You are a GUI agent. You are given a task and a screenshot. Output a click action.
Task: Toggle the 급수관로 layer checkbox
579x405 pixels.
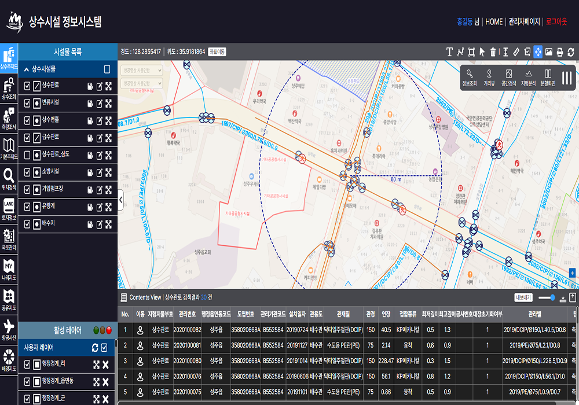[x=27, y=138]
